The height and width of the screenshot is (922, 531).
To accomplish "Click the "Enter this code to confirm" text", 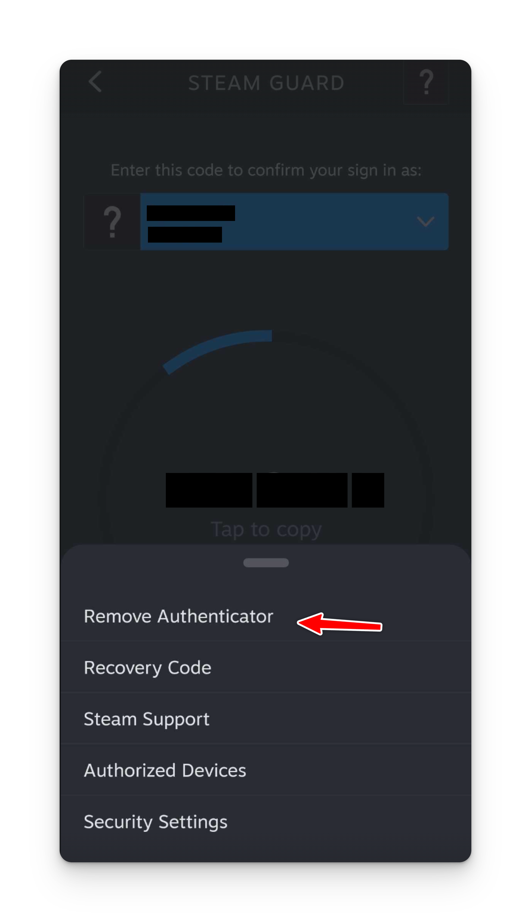I will coord(266,170).
